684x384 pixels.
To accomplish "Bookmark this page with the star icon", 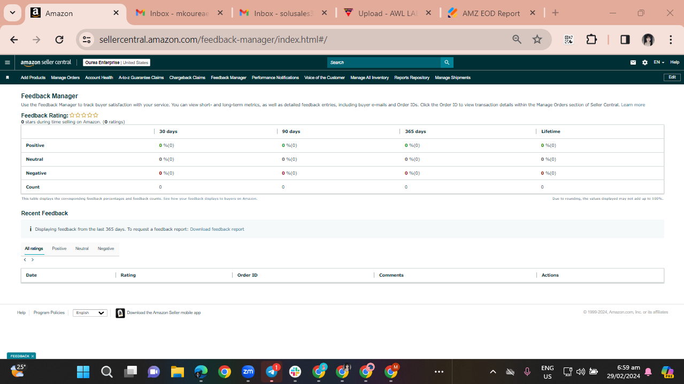I will [537, 40].
